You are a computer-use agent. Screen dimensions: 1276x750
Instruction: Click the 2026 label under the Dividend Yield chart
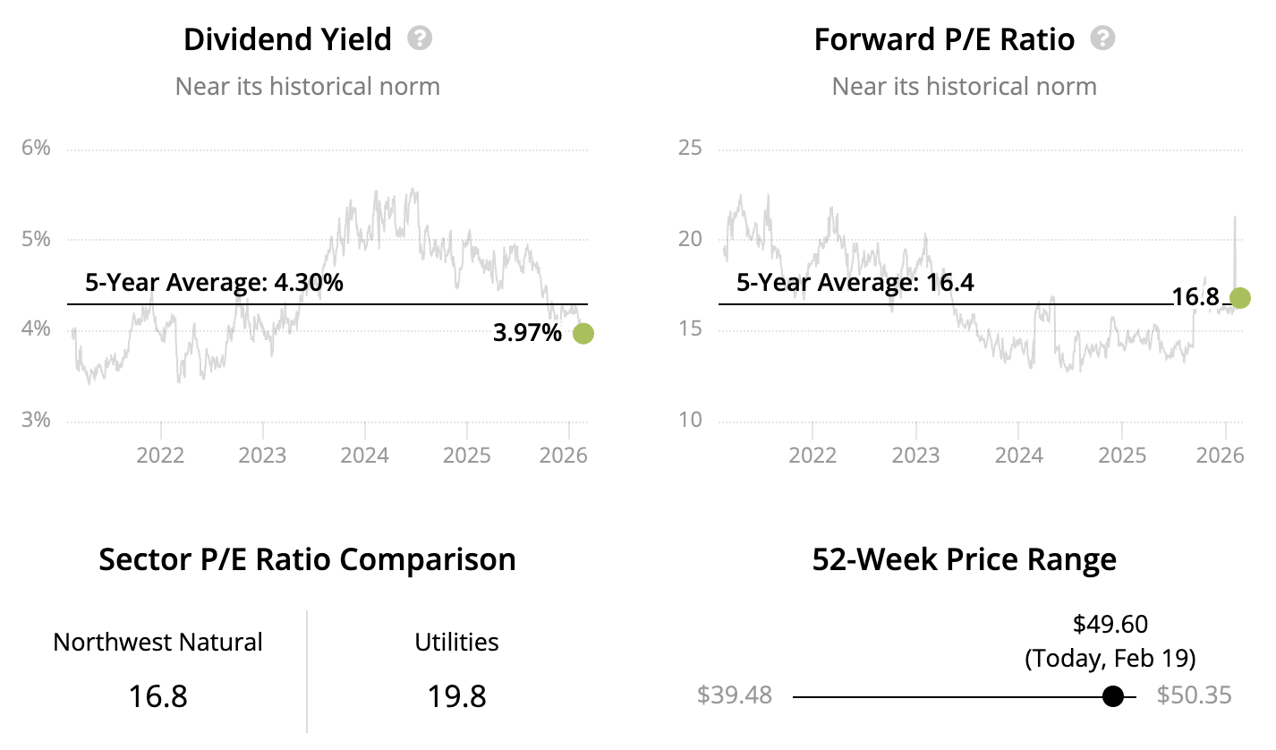[565, 455]
